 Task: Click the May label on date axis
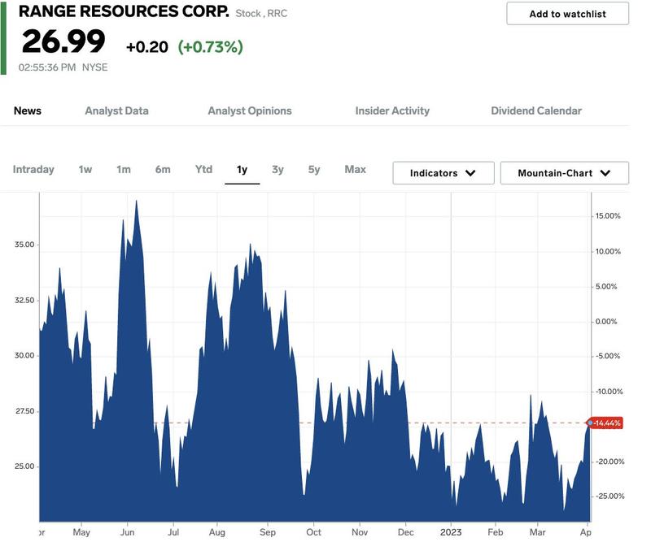[81, 532]
